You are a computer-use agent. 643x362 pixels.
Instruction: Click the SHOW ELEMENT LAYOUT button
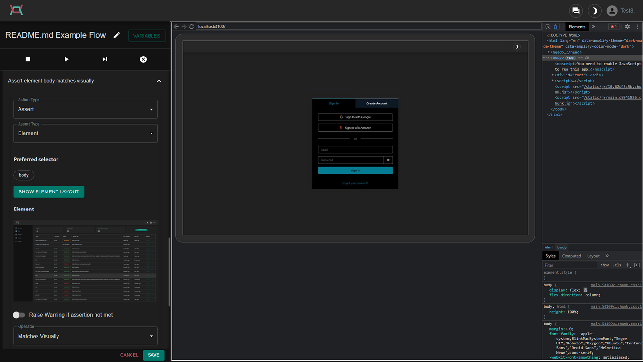(x=49, y=192)
